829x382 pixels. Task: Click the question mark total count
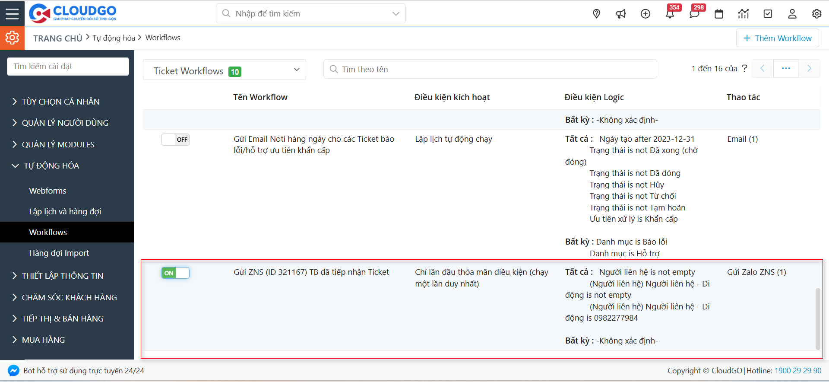pos(744,68)
